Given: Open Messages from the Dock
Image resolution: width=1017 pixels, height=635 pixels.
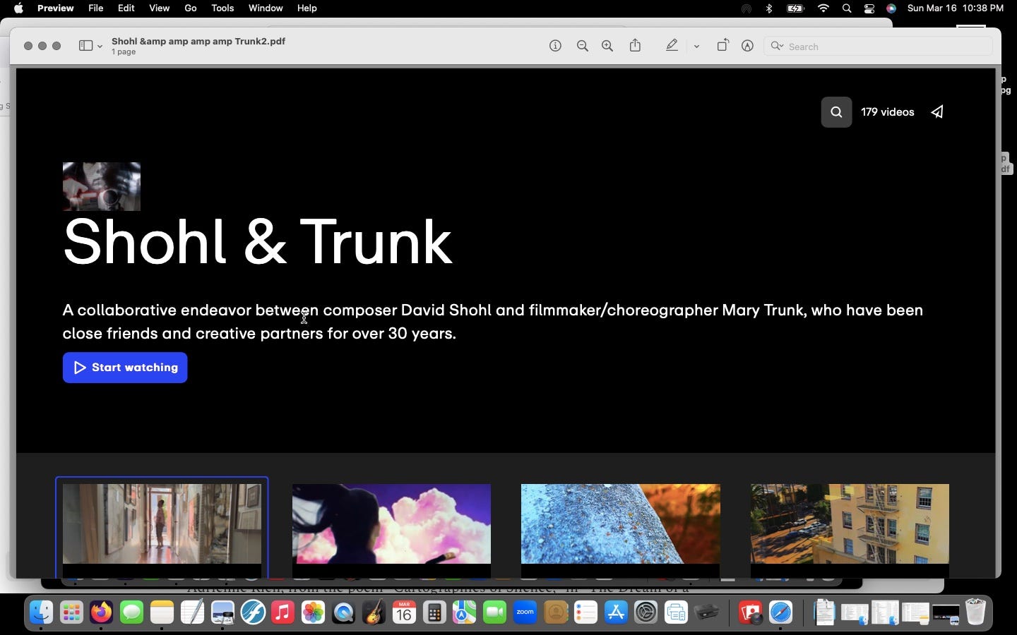Looking at the screenshot, I should coord(132,612).
